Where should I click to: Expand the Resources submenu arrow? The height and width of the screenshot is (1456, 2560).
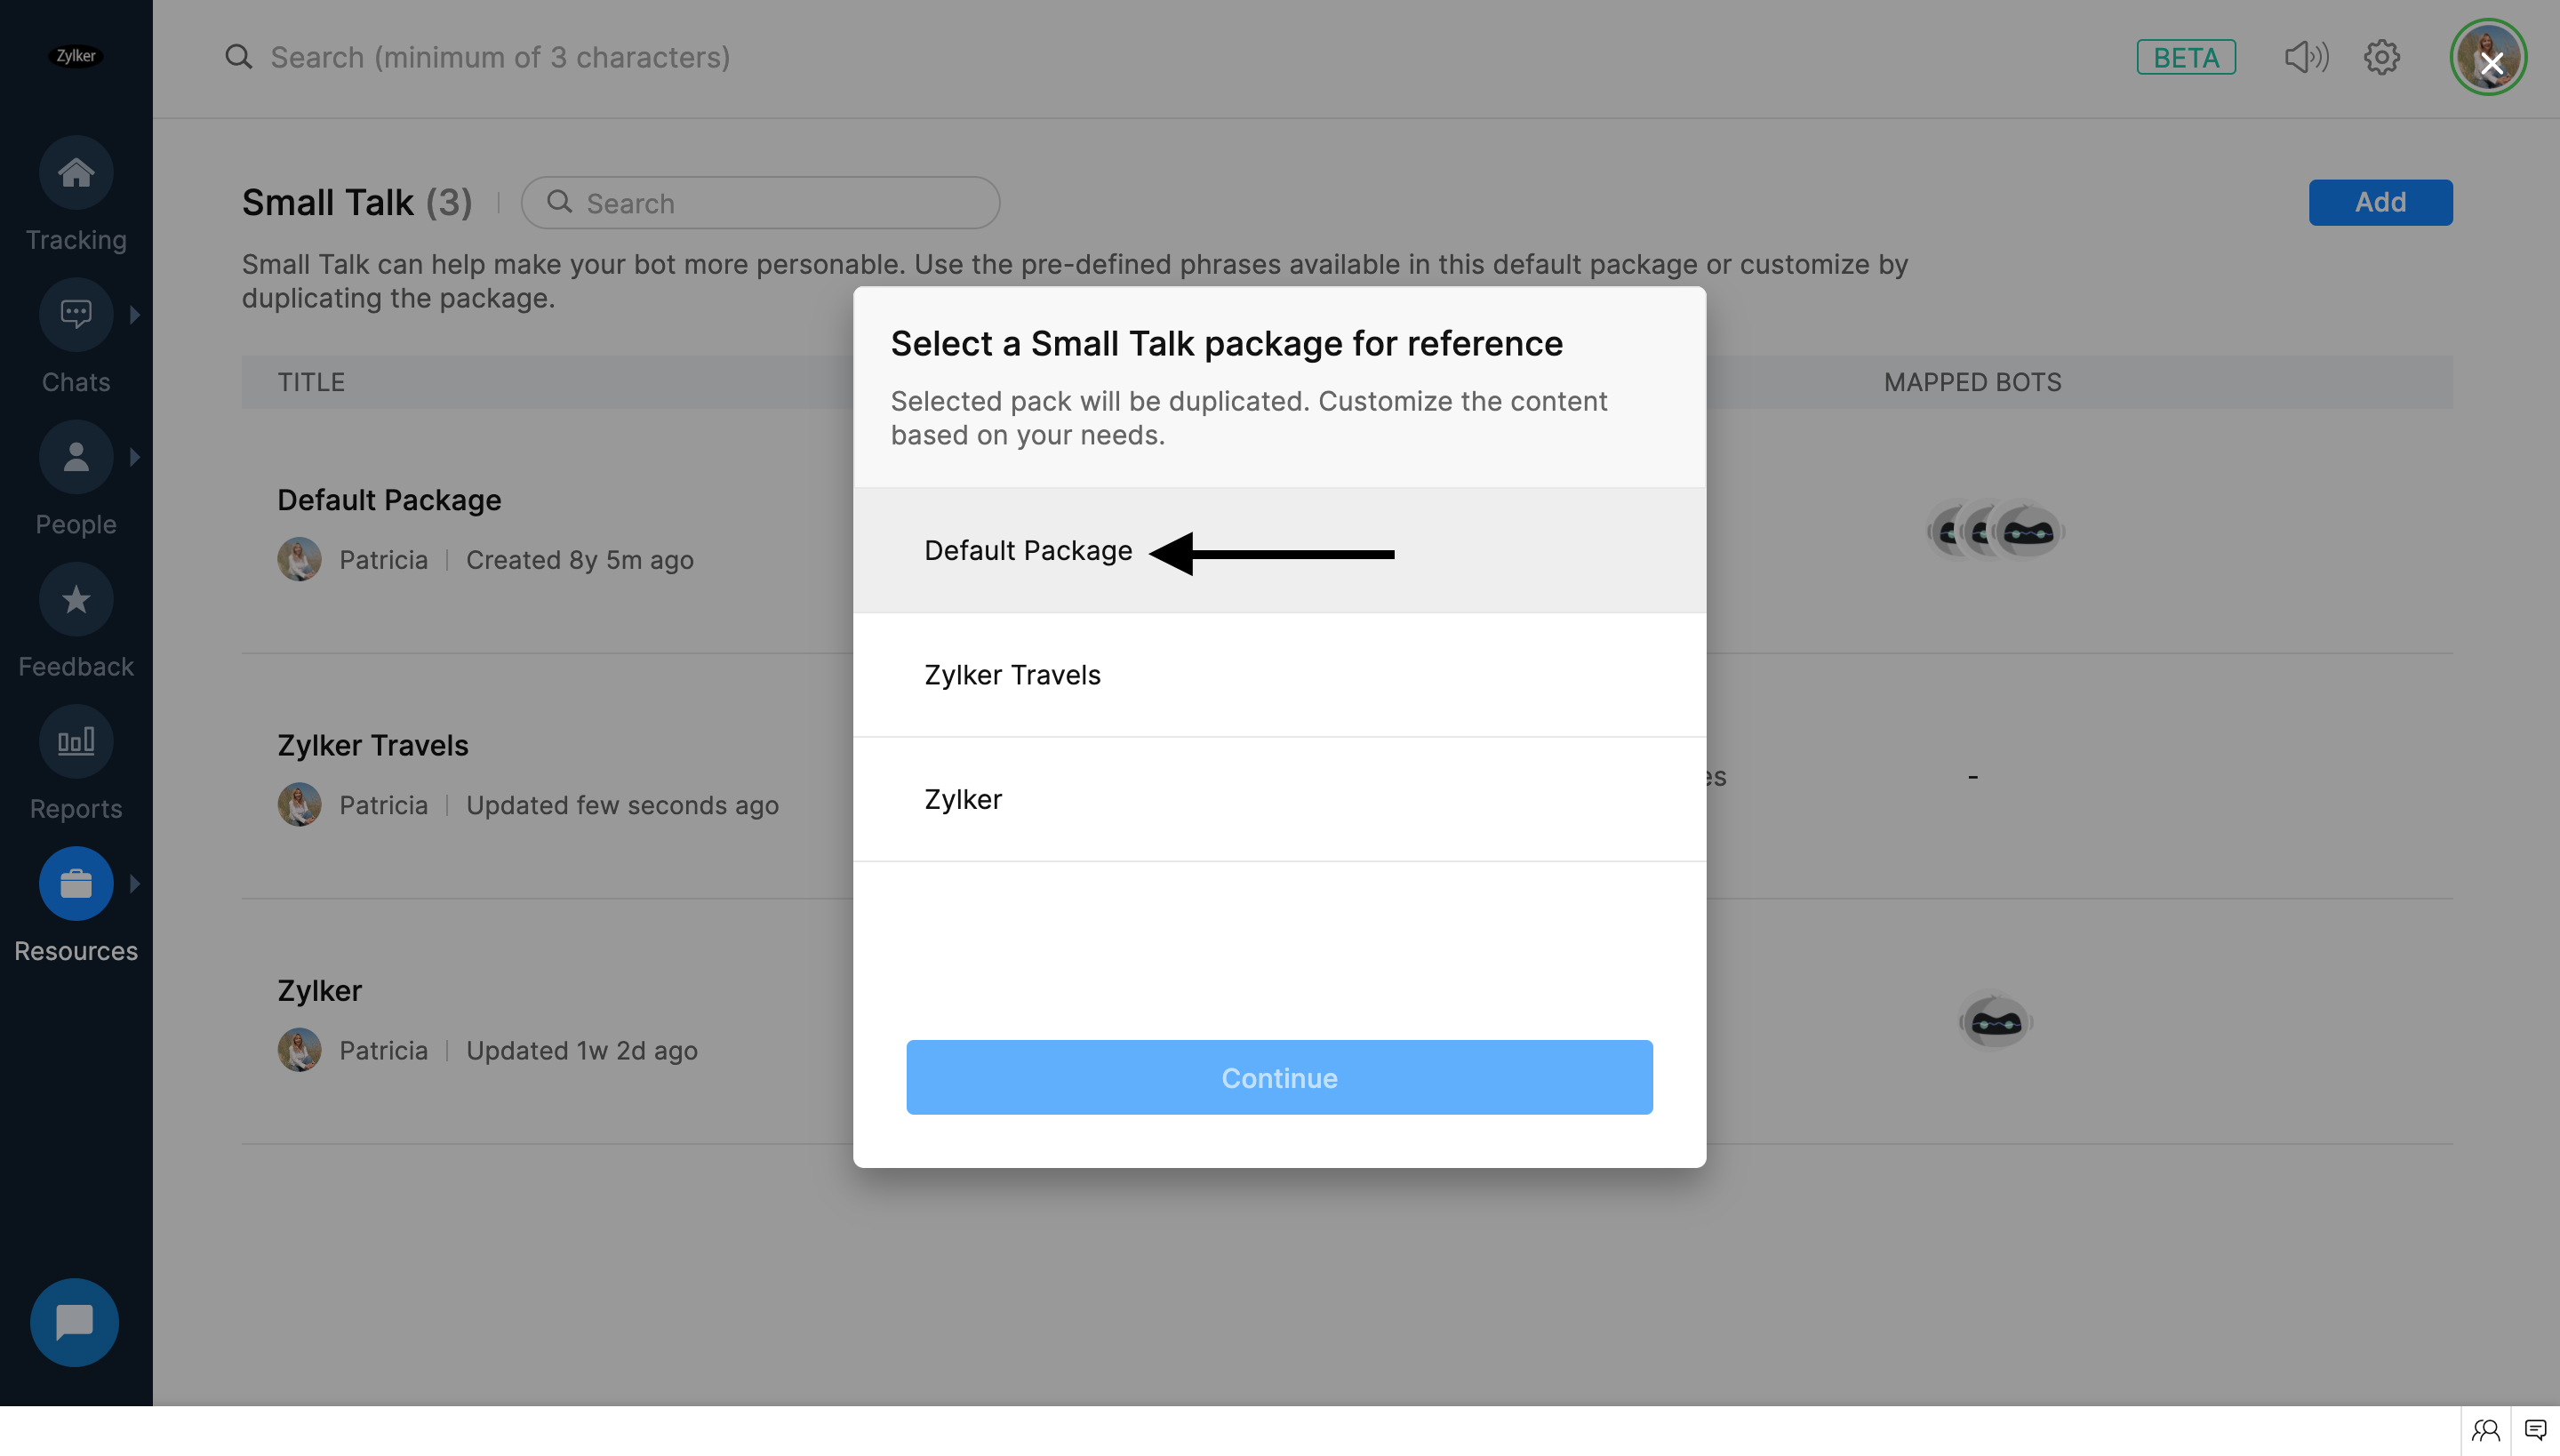click(x=135, y=884)
